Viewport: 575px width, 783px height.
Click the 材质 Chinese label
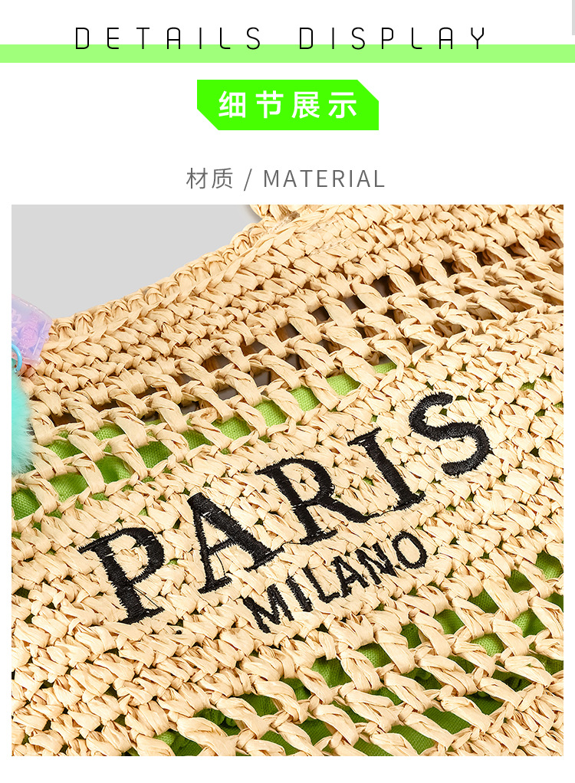click(x=209, y=179)
